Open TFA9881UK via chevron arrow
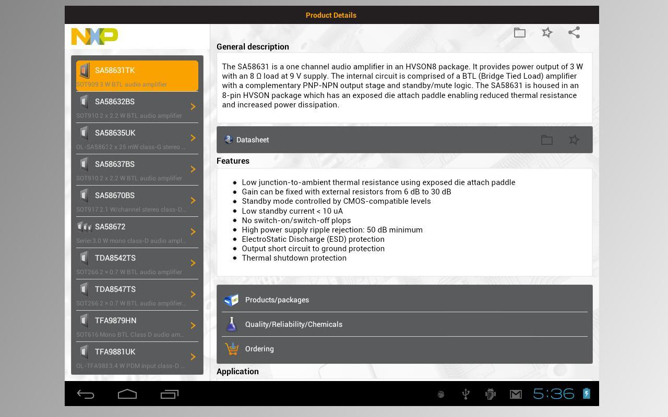This screenshot has height=417, width=668. [x=193, y=357]
